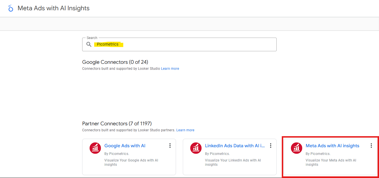Open Learn more under Partner Connectors
Screen dimensions: 379x178
pyautogui.click(x=185, y=130)
